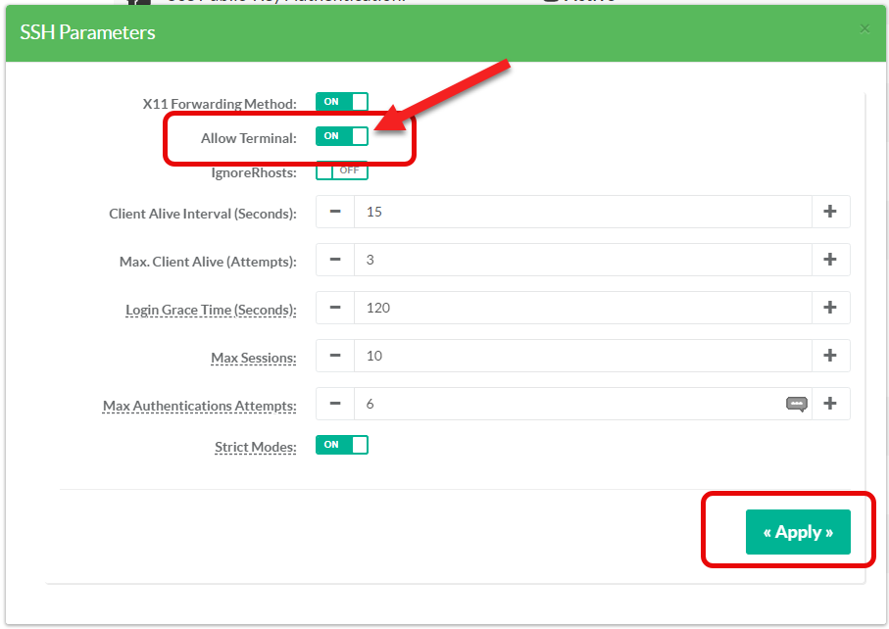Increase Max. Client Alive attempts plus icon
This screenshot has height=629, width=889.
click(x=830, y=260)
